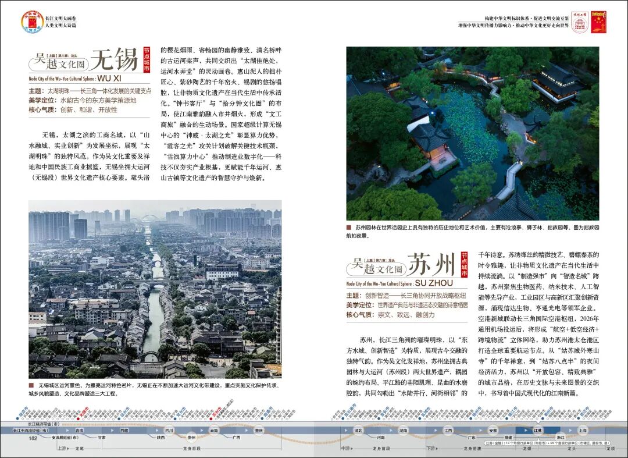Click the 江西 province node
Screen dimensions: 628x458
pyautogui.click(x=448, y=431)
